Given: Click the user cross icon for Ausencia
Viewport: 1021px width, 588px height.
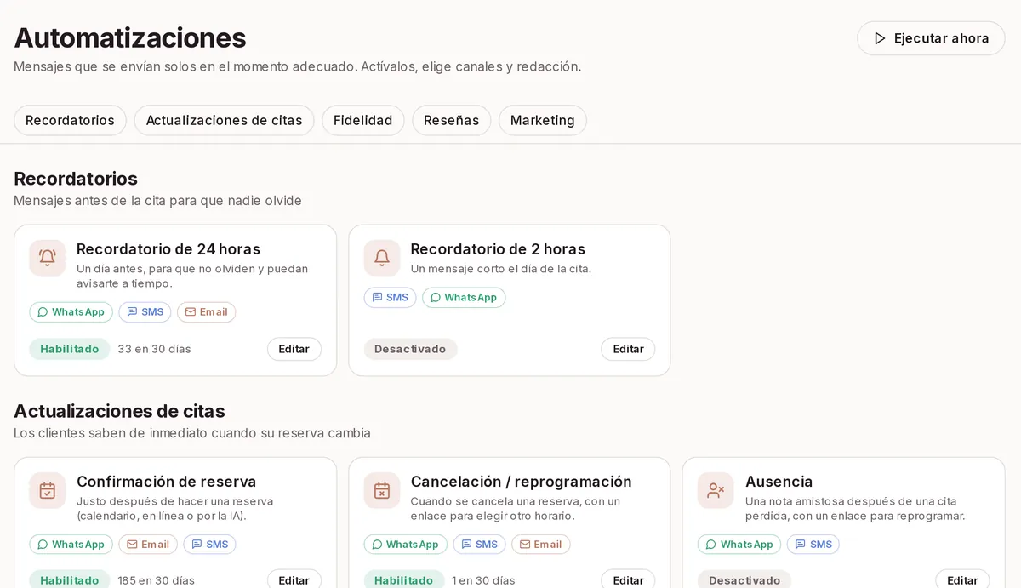Looking at the screenshot, I should pos(716,490).
